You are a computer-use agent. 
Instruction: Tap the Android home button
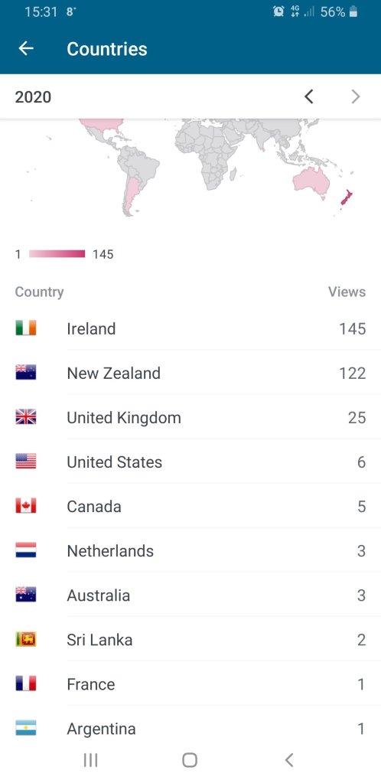click(x=190, y=760)
